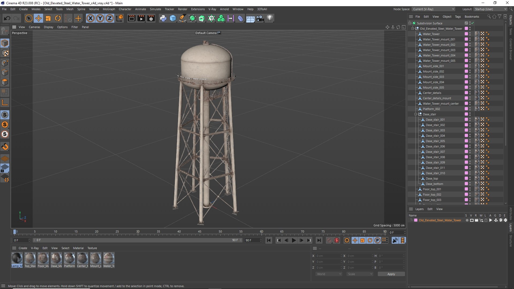This screenshot has width=514, height=289.
Task: Add a Camera object
Action: [x=260, y=18]
